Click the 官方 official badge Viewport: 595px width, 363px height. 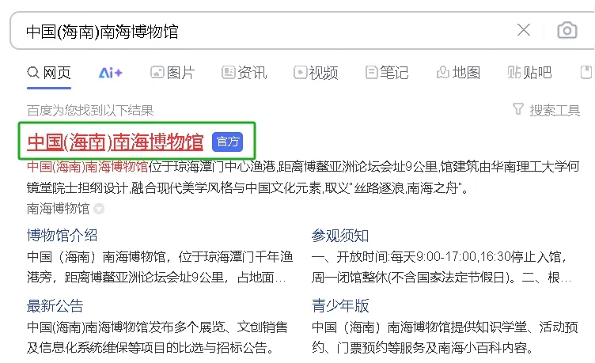228,142
